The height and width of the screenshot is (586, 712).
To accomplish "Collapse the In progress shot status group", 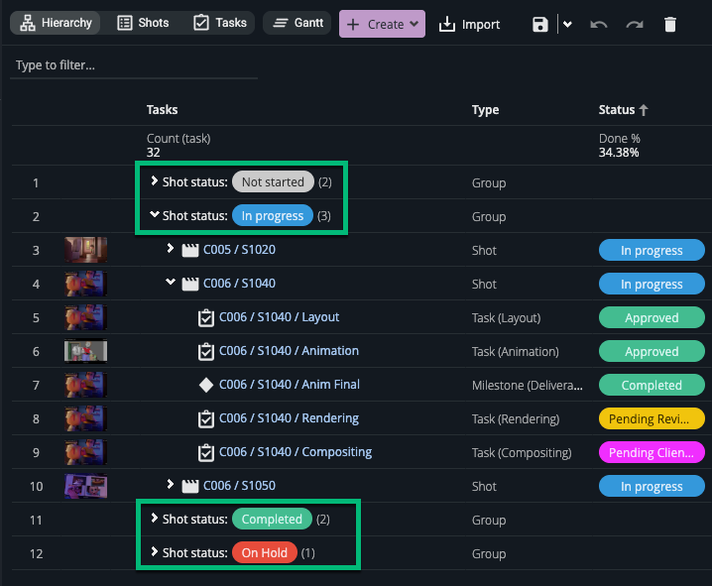I will 155,216.
